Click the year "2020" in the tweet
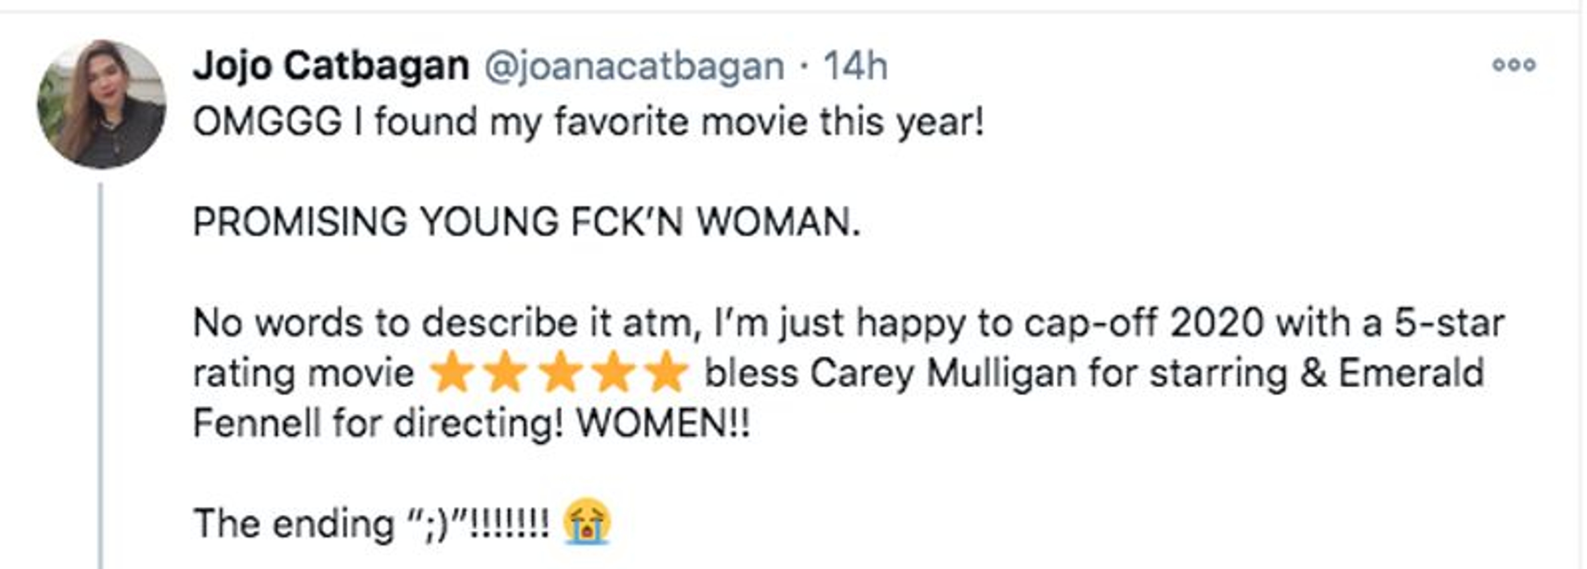This screenshot has width=1587, height=569. 1217,322
